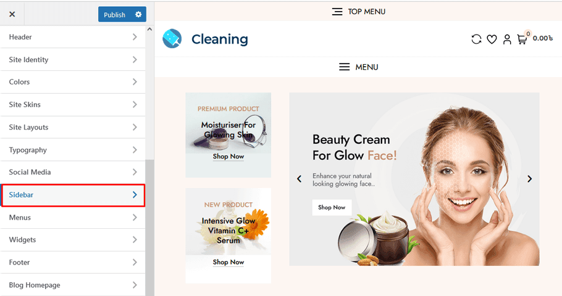Image resolution: width=562 pixels, height=296 pixels.
Task: Expand Footer chevron arrow
Action: [135, 262]
